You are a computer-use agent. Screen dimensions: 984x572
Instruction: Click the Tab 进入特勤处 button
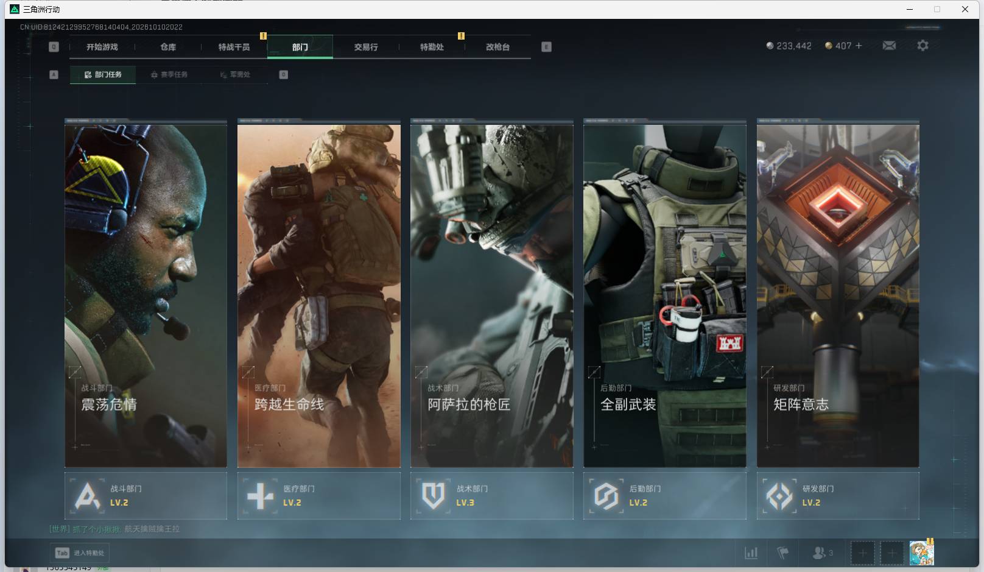(x=80, y=553)
